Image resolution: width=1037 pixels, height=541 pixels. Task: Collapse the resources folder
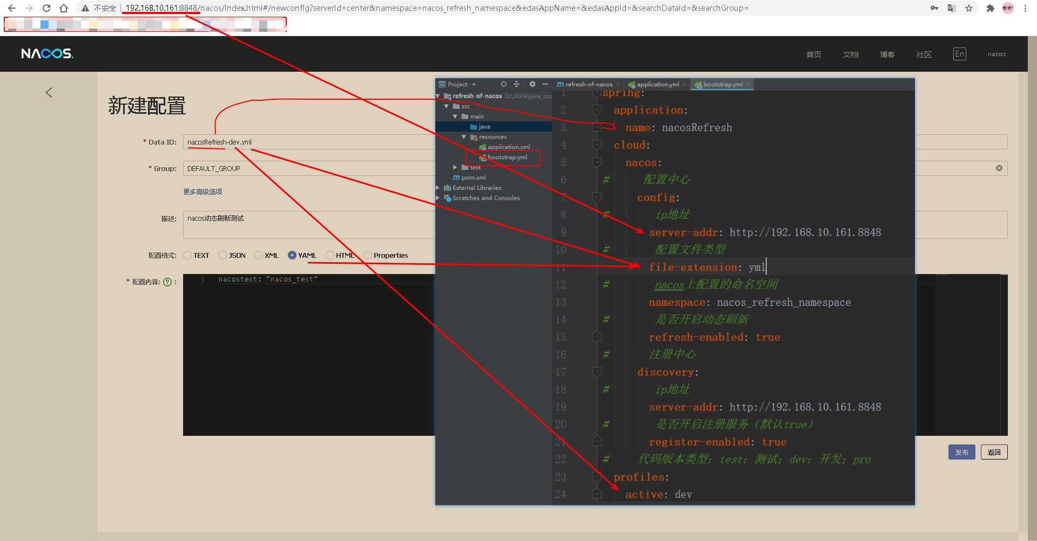(x=464, y=137)
